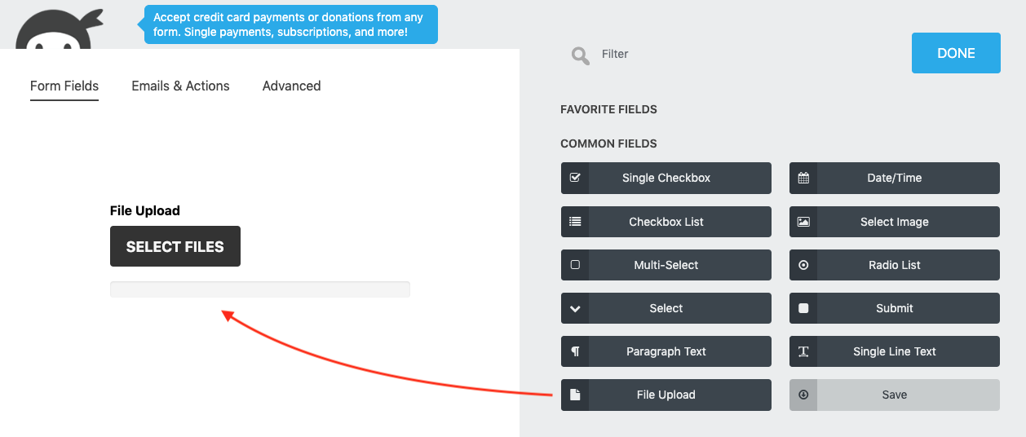The width and height of the screenshot is (1026, 437).
Task: Click the Save field download icon
Action: click(x=803, y=395)
